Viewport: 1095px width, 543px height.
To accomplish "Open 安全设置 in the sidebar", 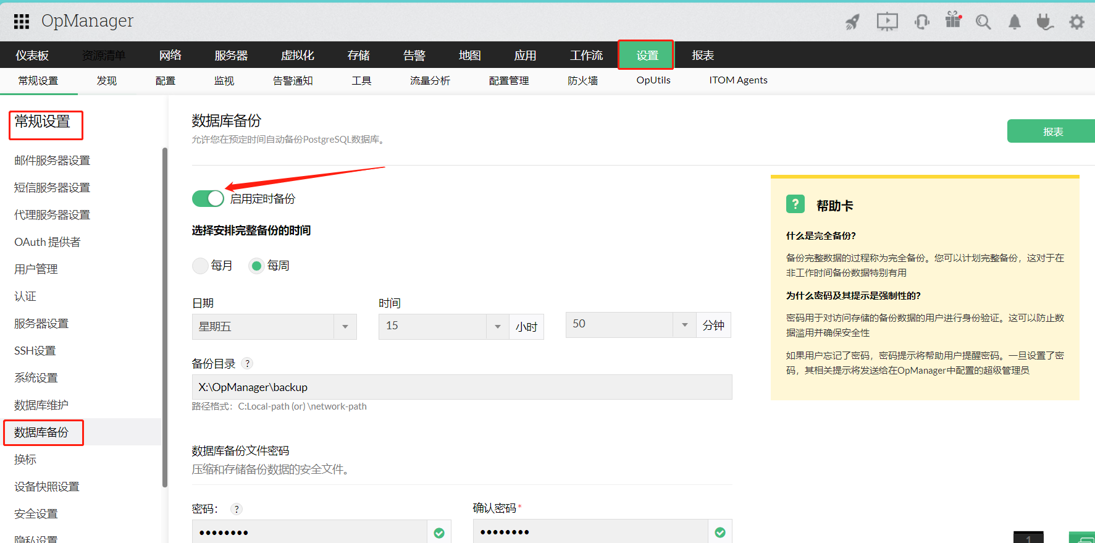I will pyautogui.click(x=36, y=514).
